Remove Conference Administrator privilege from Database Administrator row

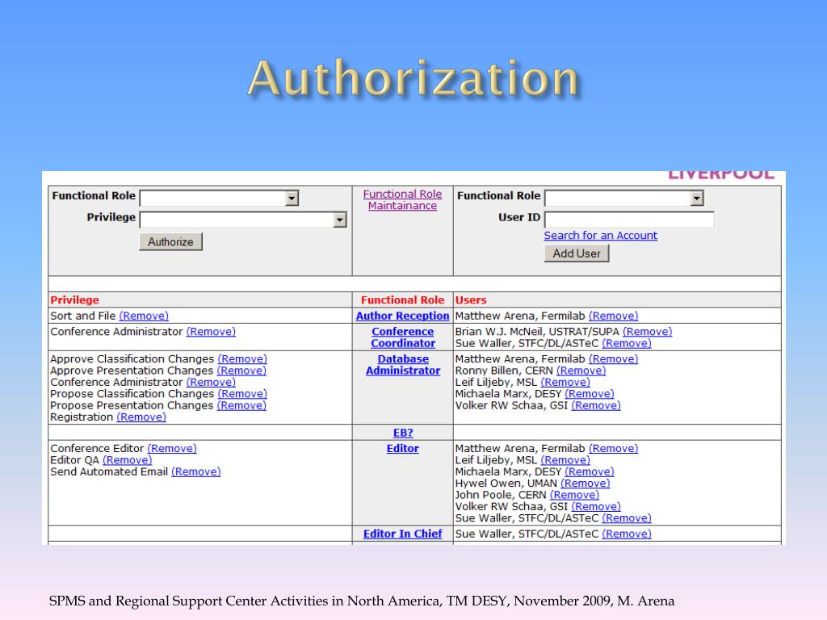(x=211, y=382)
